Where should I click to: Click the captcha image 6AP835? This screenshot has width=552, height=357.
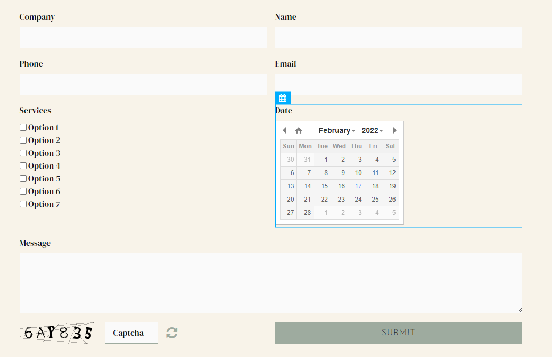(x=57, y=333)
